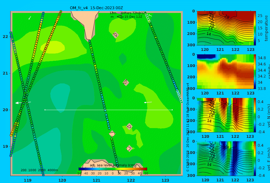Select the small island near 121.9E 19.5N
This screenshot has height=183, width=270.
click(x=129, y=127)
